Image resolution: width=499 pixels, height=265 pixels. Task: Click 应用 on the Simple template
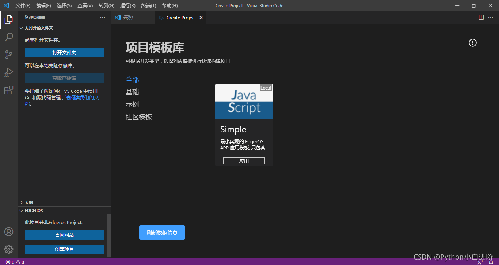244,161
